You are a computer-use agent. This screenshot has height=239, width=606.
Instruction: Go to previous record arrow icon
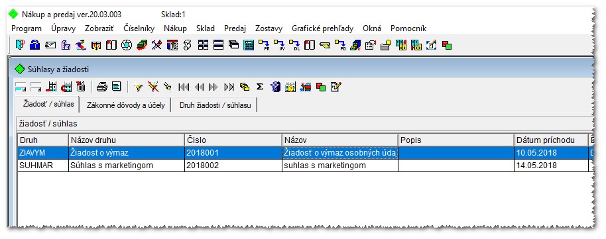(199, 87)
